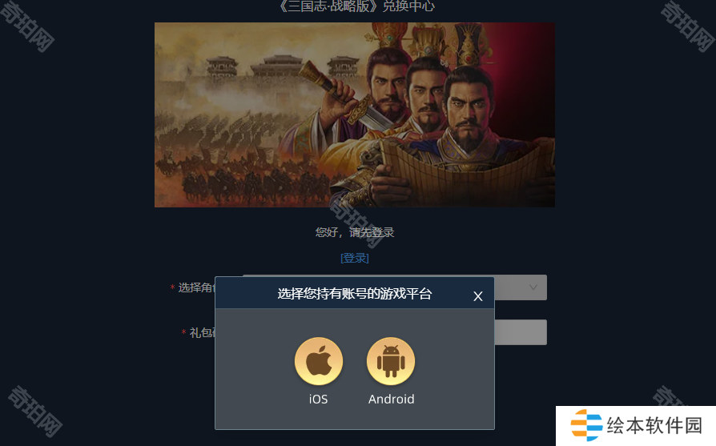The width and height of the screenshot is (716, 446).
Task: Click the palace buildings in the banner
Action: click(282, 66)
